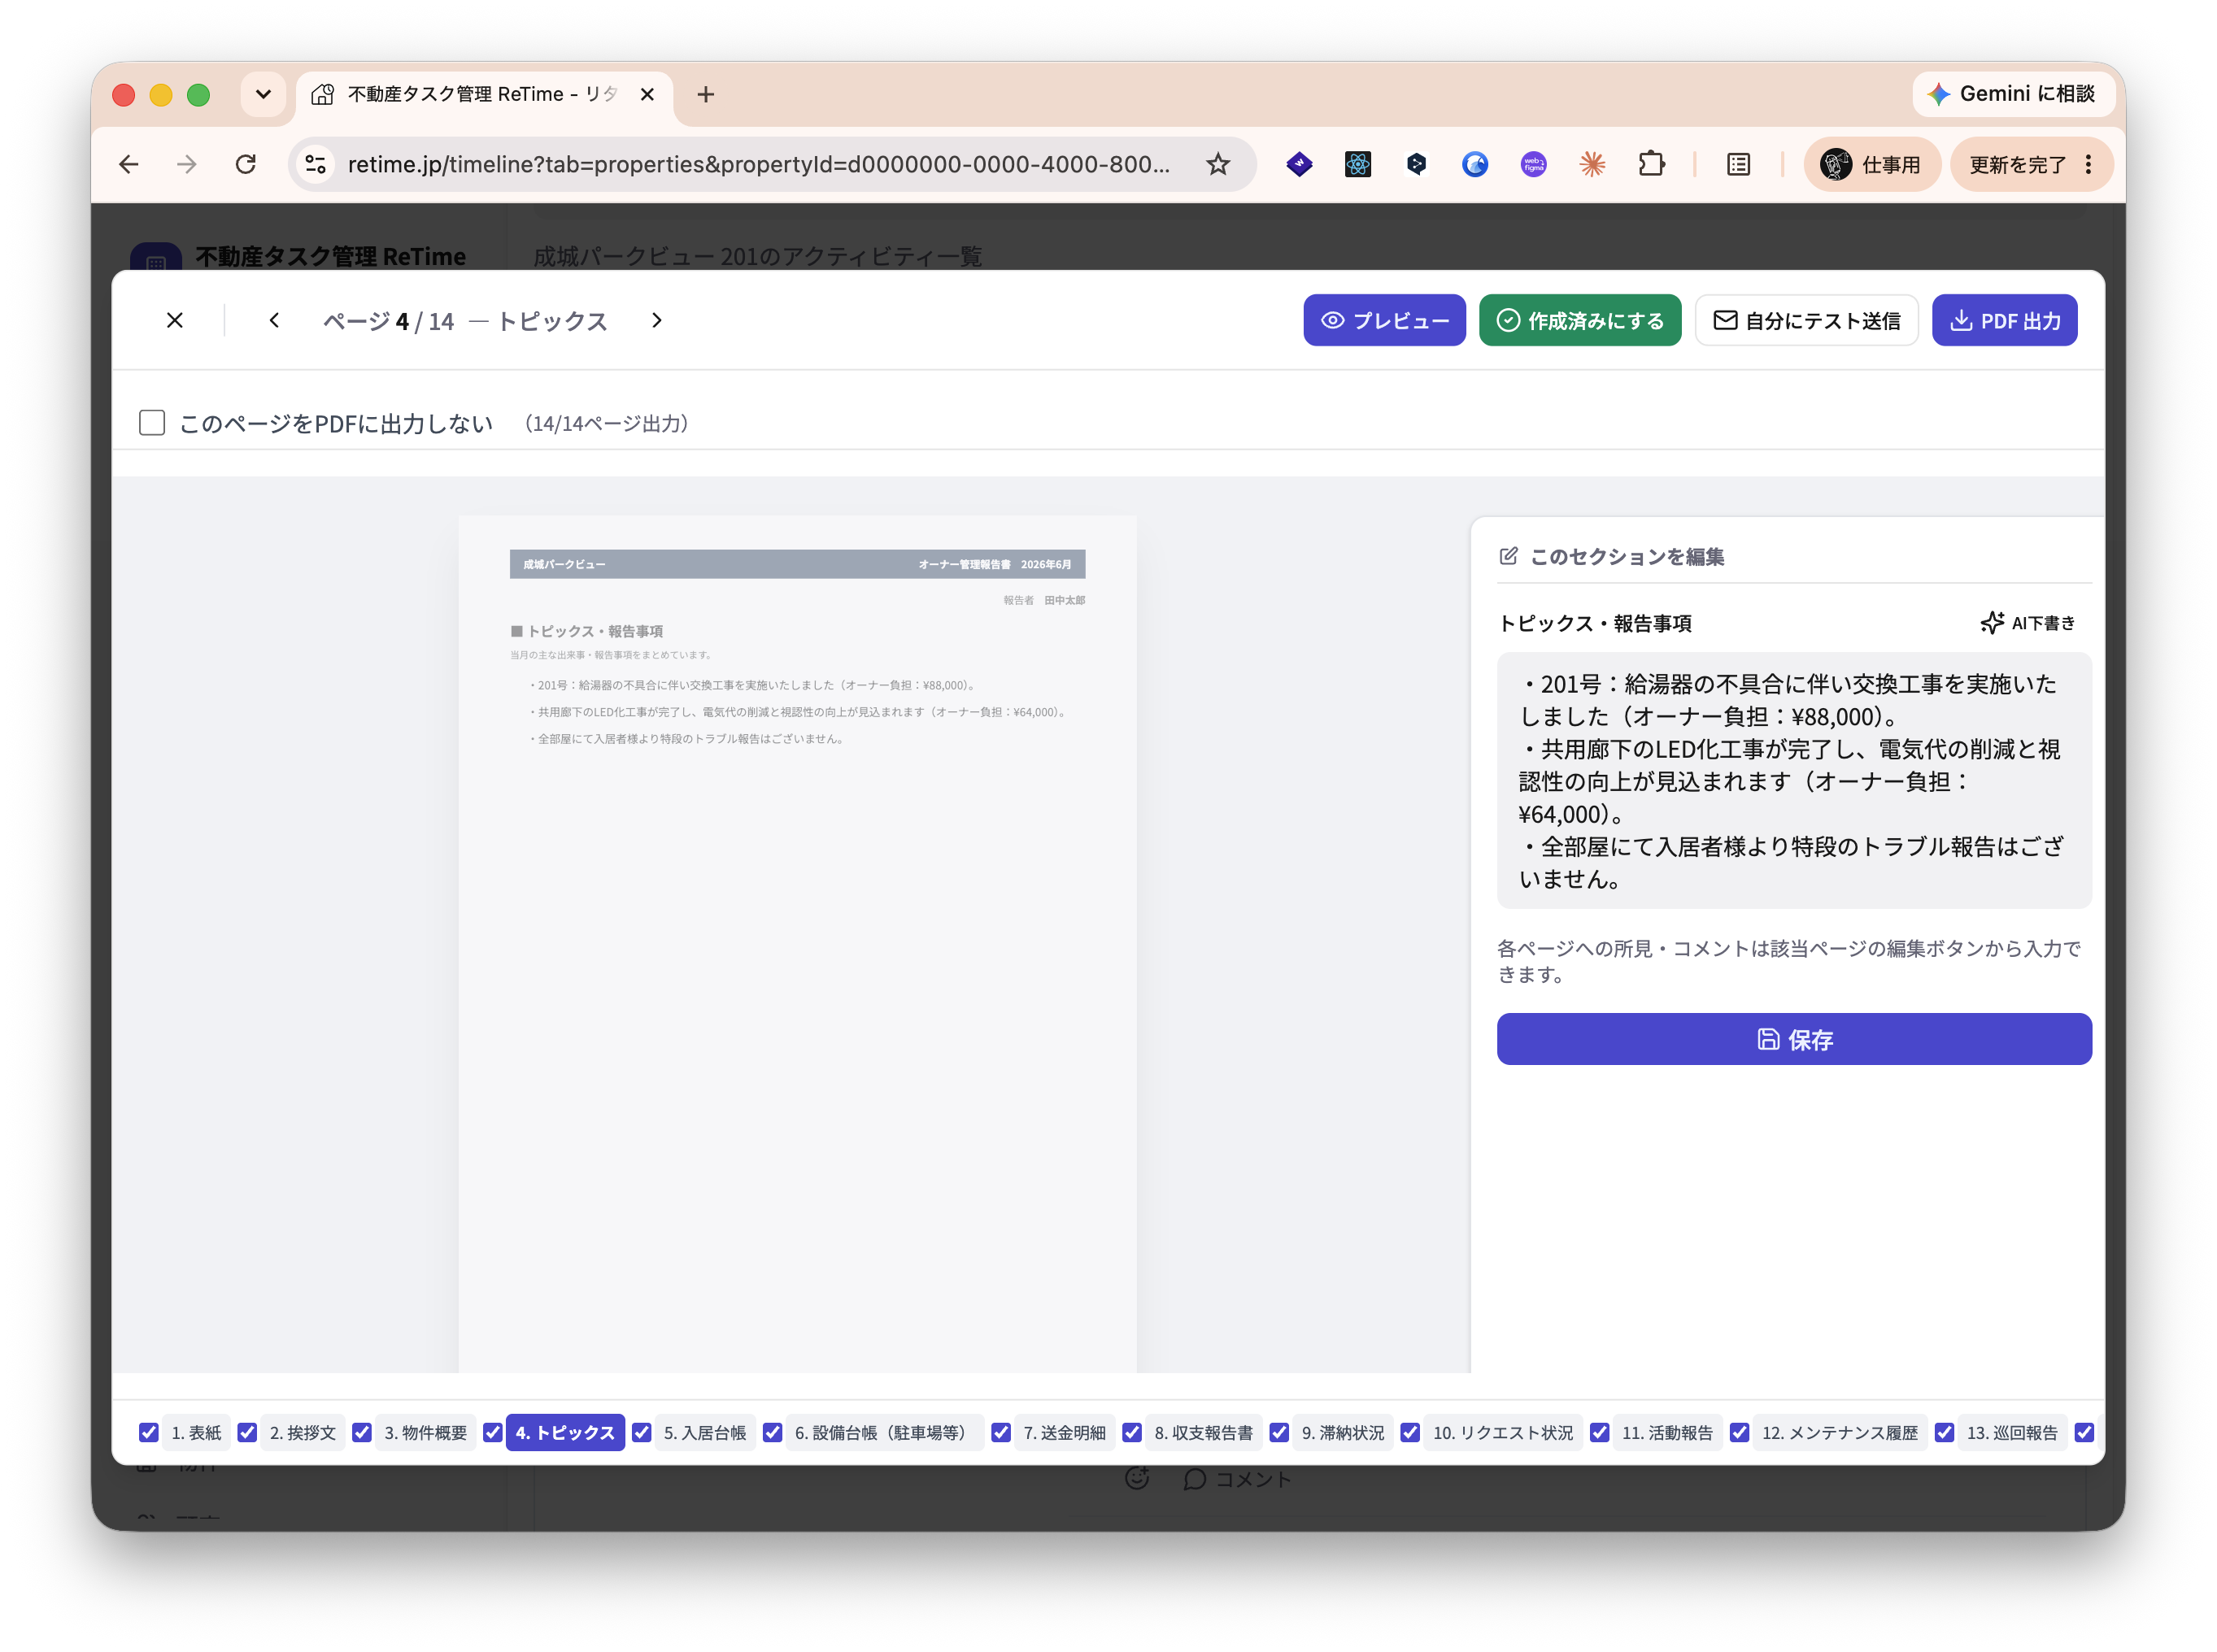Viewport: 2217px width, 1652px height.
Task: Click into the トピックス・報告事項 text area
Action: 1794,780
